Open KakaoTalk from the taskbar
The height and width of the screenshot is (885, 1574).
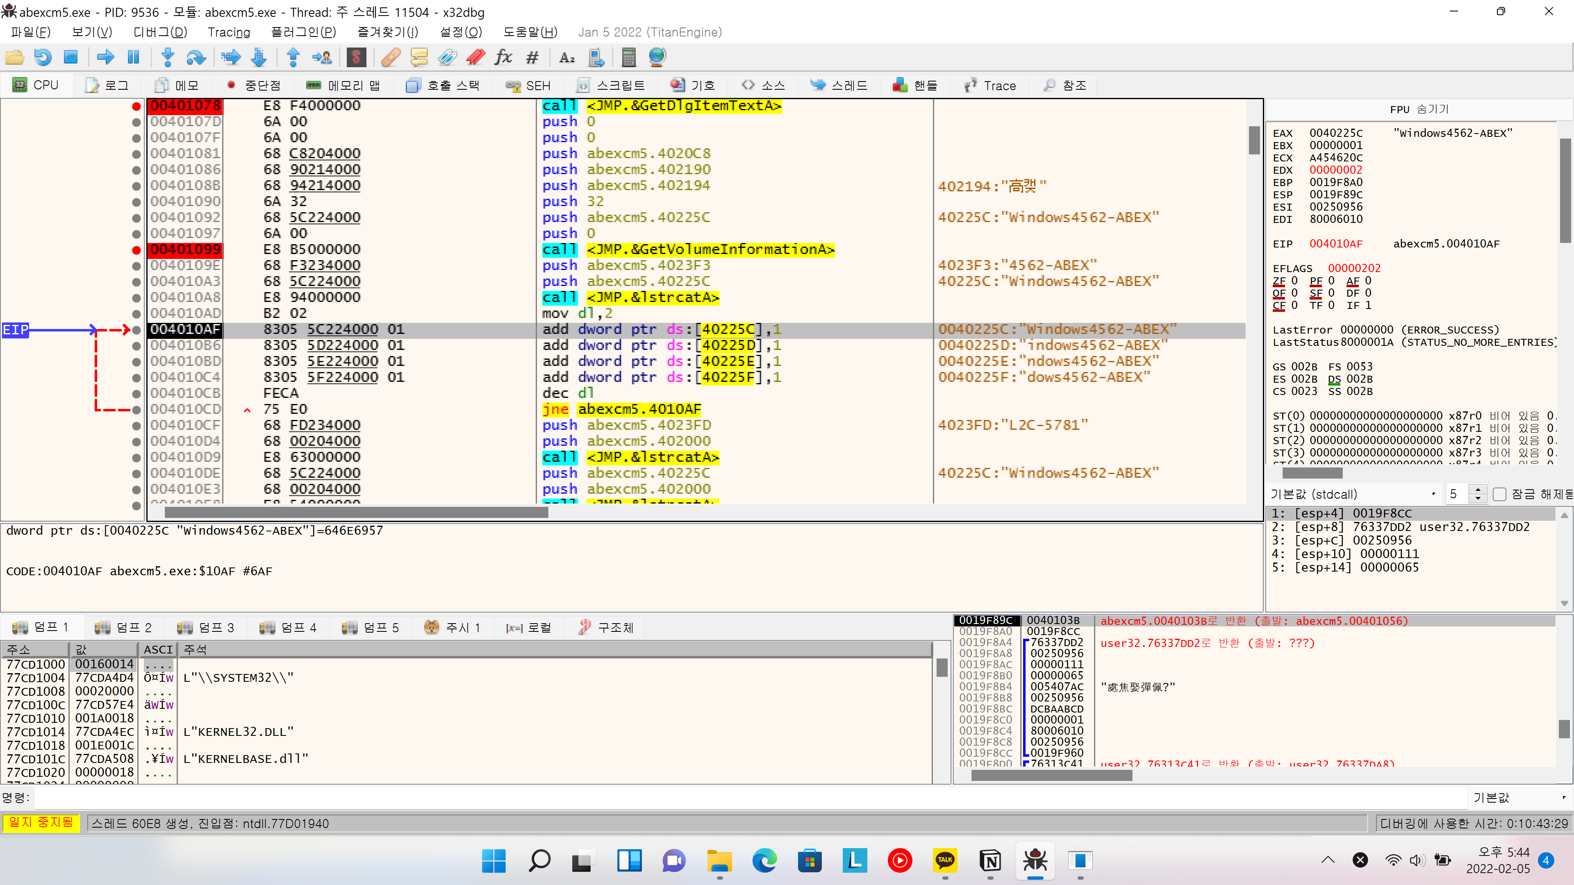(945, 860)
